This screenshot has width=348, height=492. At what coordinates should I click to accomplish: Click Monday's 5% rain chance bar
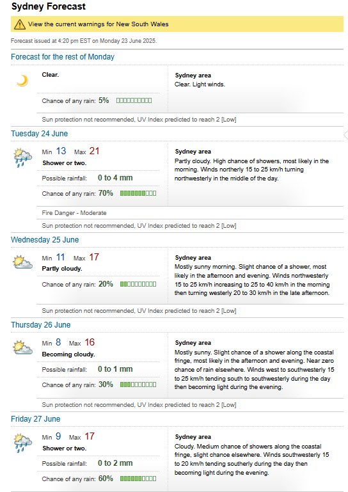[x=134, y=100]
